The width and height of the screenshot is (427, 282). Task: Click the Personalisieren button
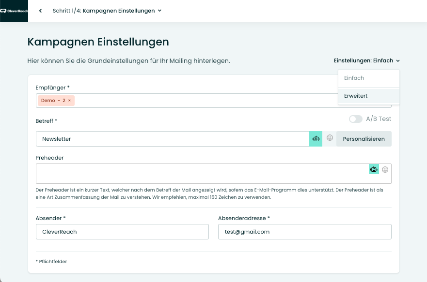click(x=364, y=139)
